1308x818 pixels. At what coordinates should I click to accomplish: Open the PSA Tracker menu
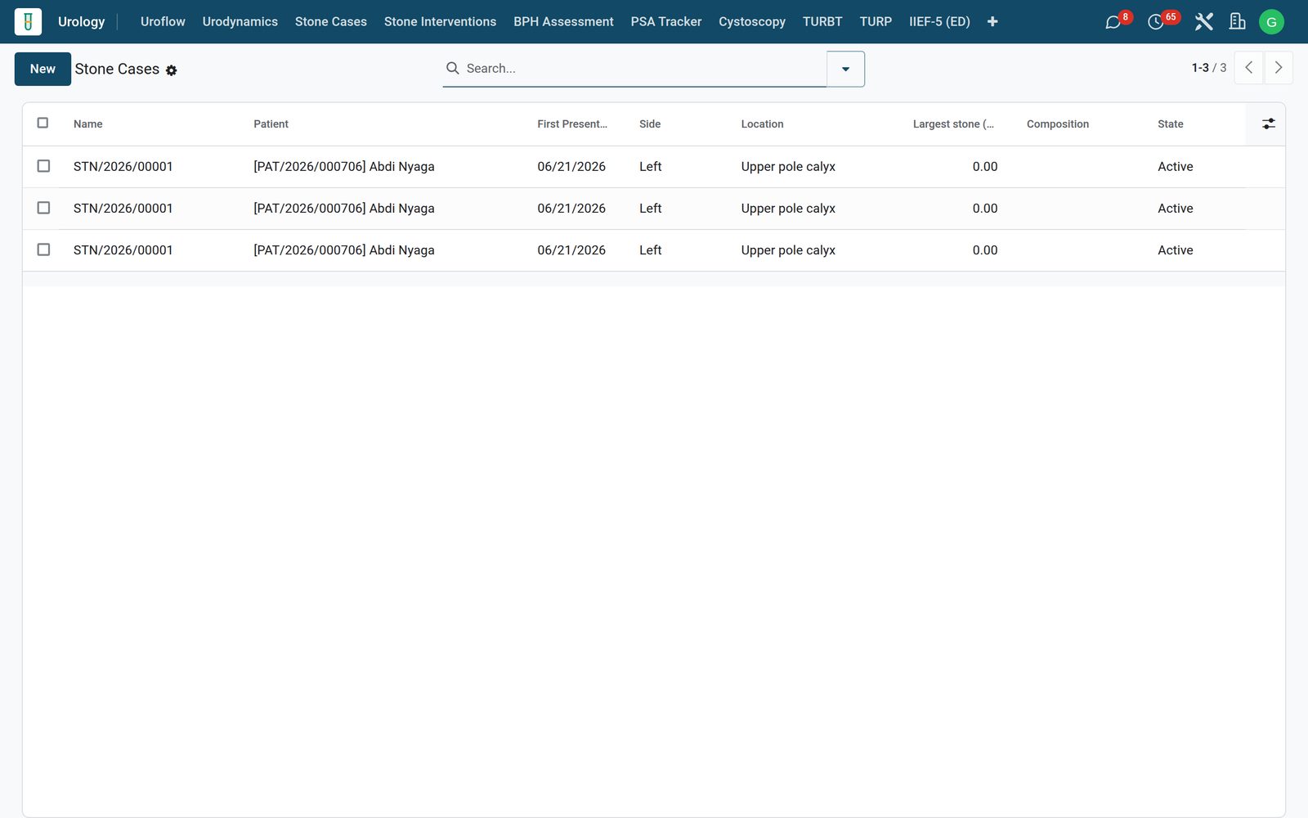pos(665,22)
